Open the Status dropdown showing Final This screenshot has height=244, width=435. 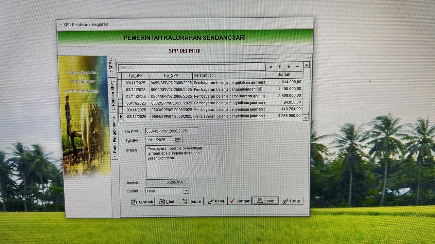186,191
